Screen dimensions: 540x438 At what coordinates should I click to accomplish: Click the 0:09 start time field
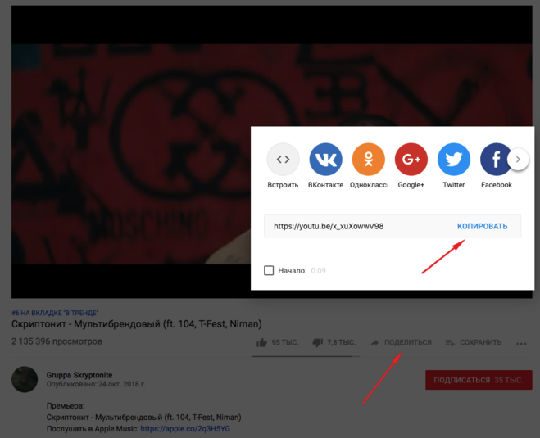[318, 270]
